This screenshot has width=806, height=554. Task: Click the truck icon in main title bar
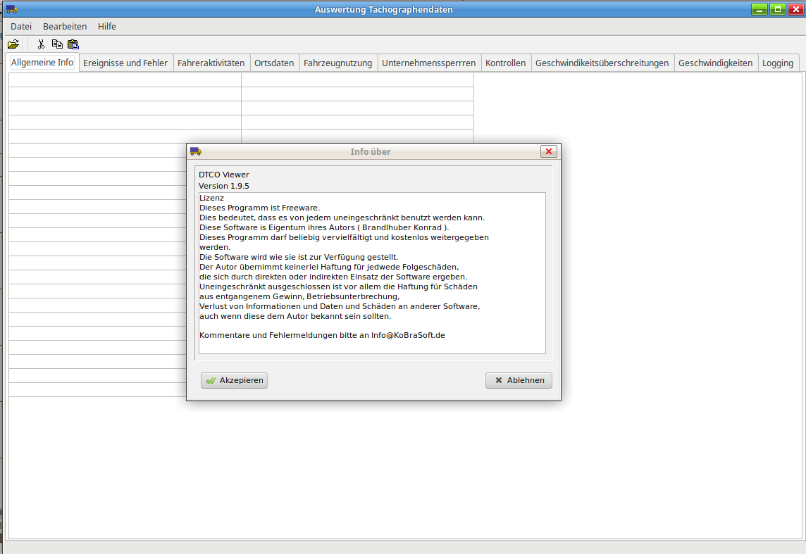tap(12, 9)
